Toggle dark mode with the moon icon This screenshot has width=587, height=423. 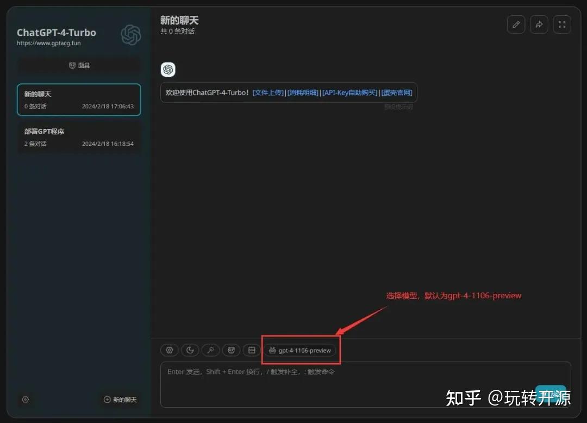tap(190, 350)
